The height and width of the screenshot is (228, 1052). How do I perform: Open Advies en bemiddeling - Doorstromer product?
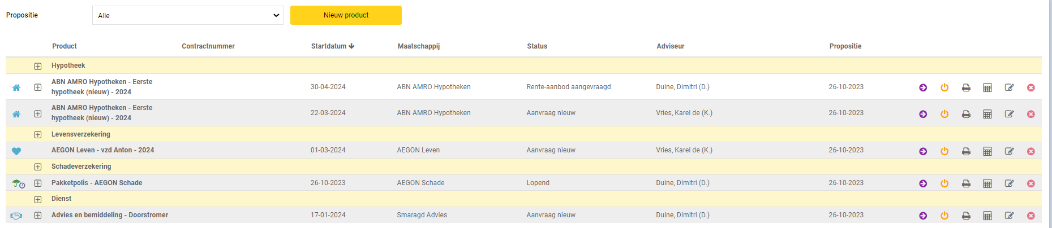pyautogui.click(x=110, y=215)
